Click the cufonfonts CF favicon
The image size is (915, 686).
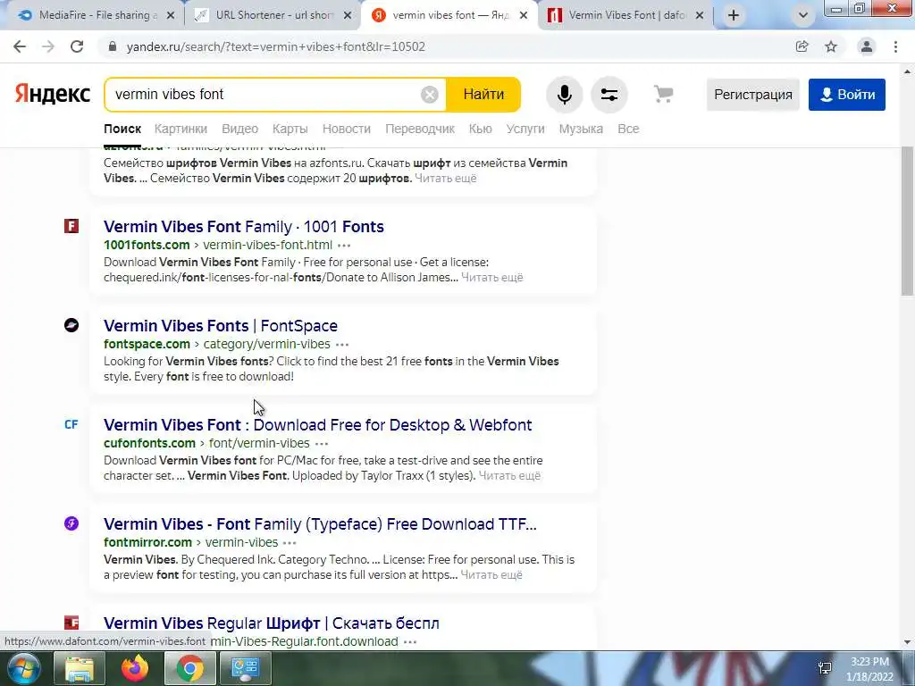tap(71, 424)
